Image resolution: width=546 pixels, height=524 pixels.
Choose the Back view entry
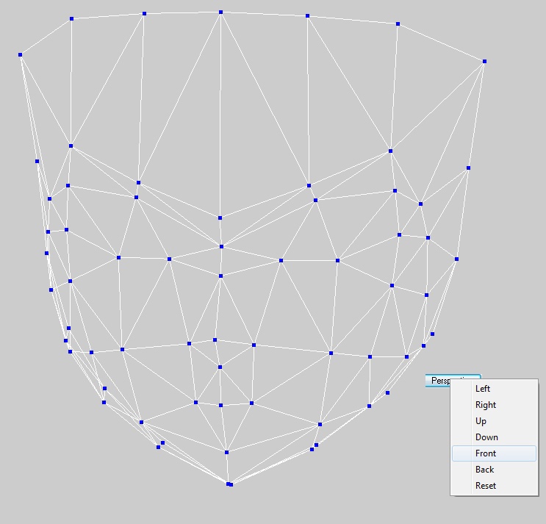[494, 470]
